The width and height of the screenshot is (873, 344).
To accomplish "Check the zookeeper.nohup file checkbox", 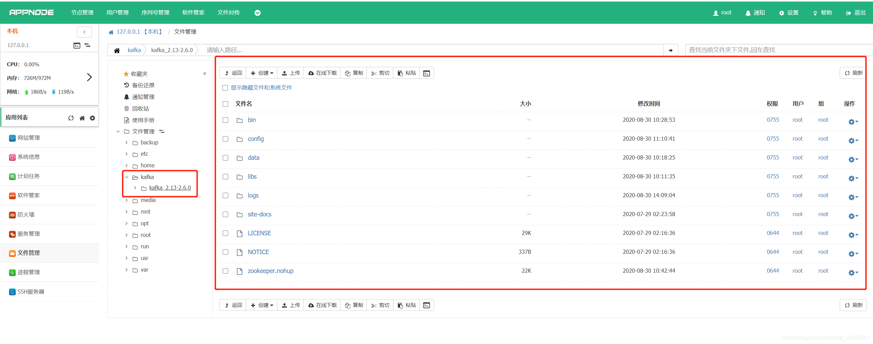I will click(x=225, y=271).
